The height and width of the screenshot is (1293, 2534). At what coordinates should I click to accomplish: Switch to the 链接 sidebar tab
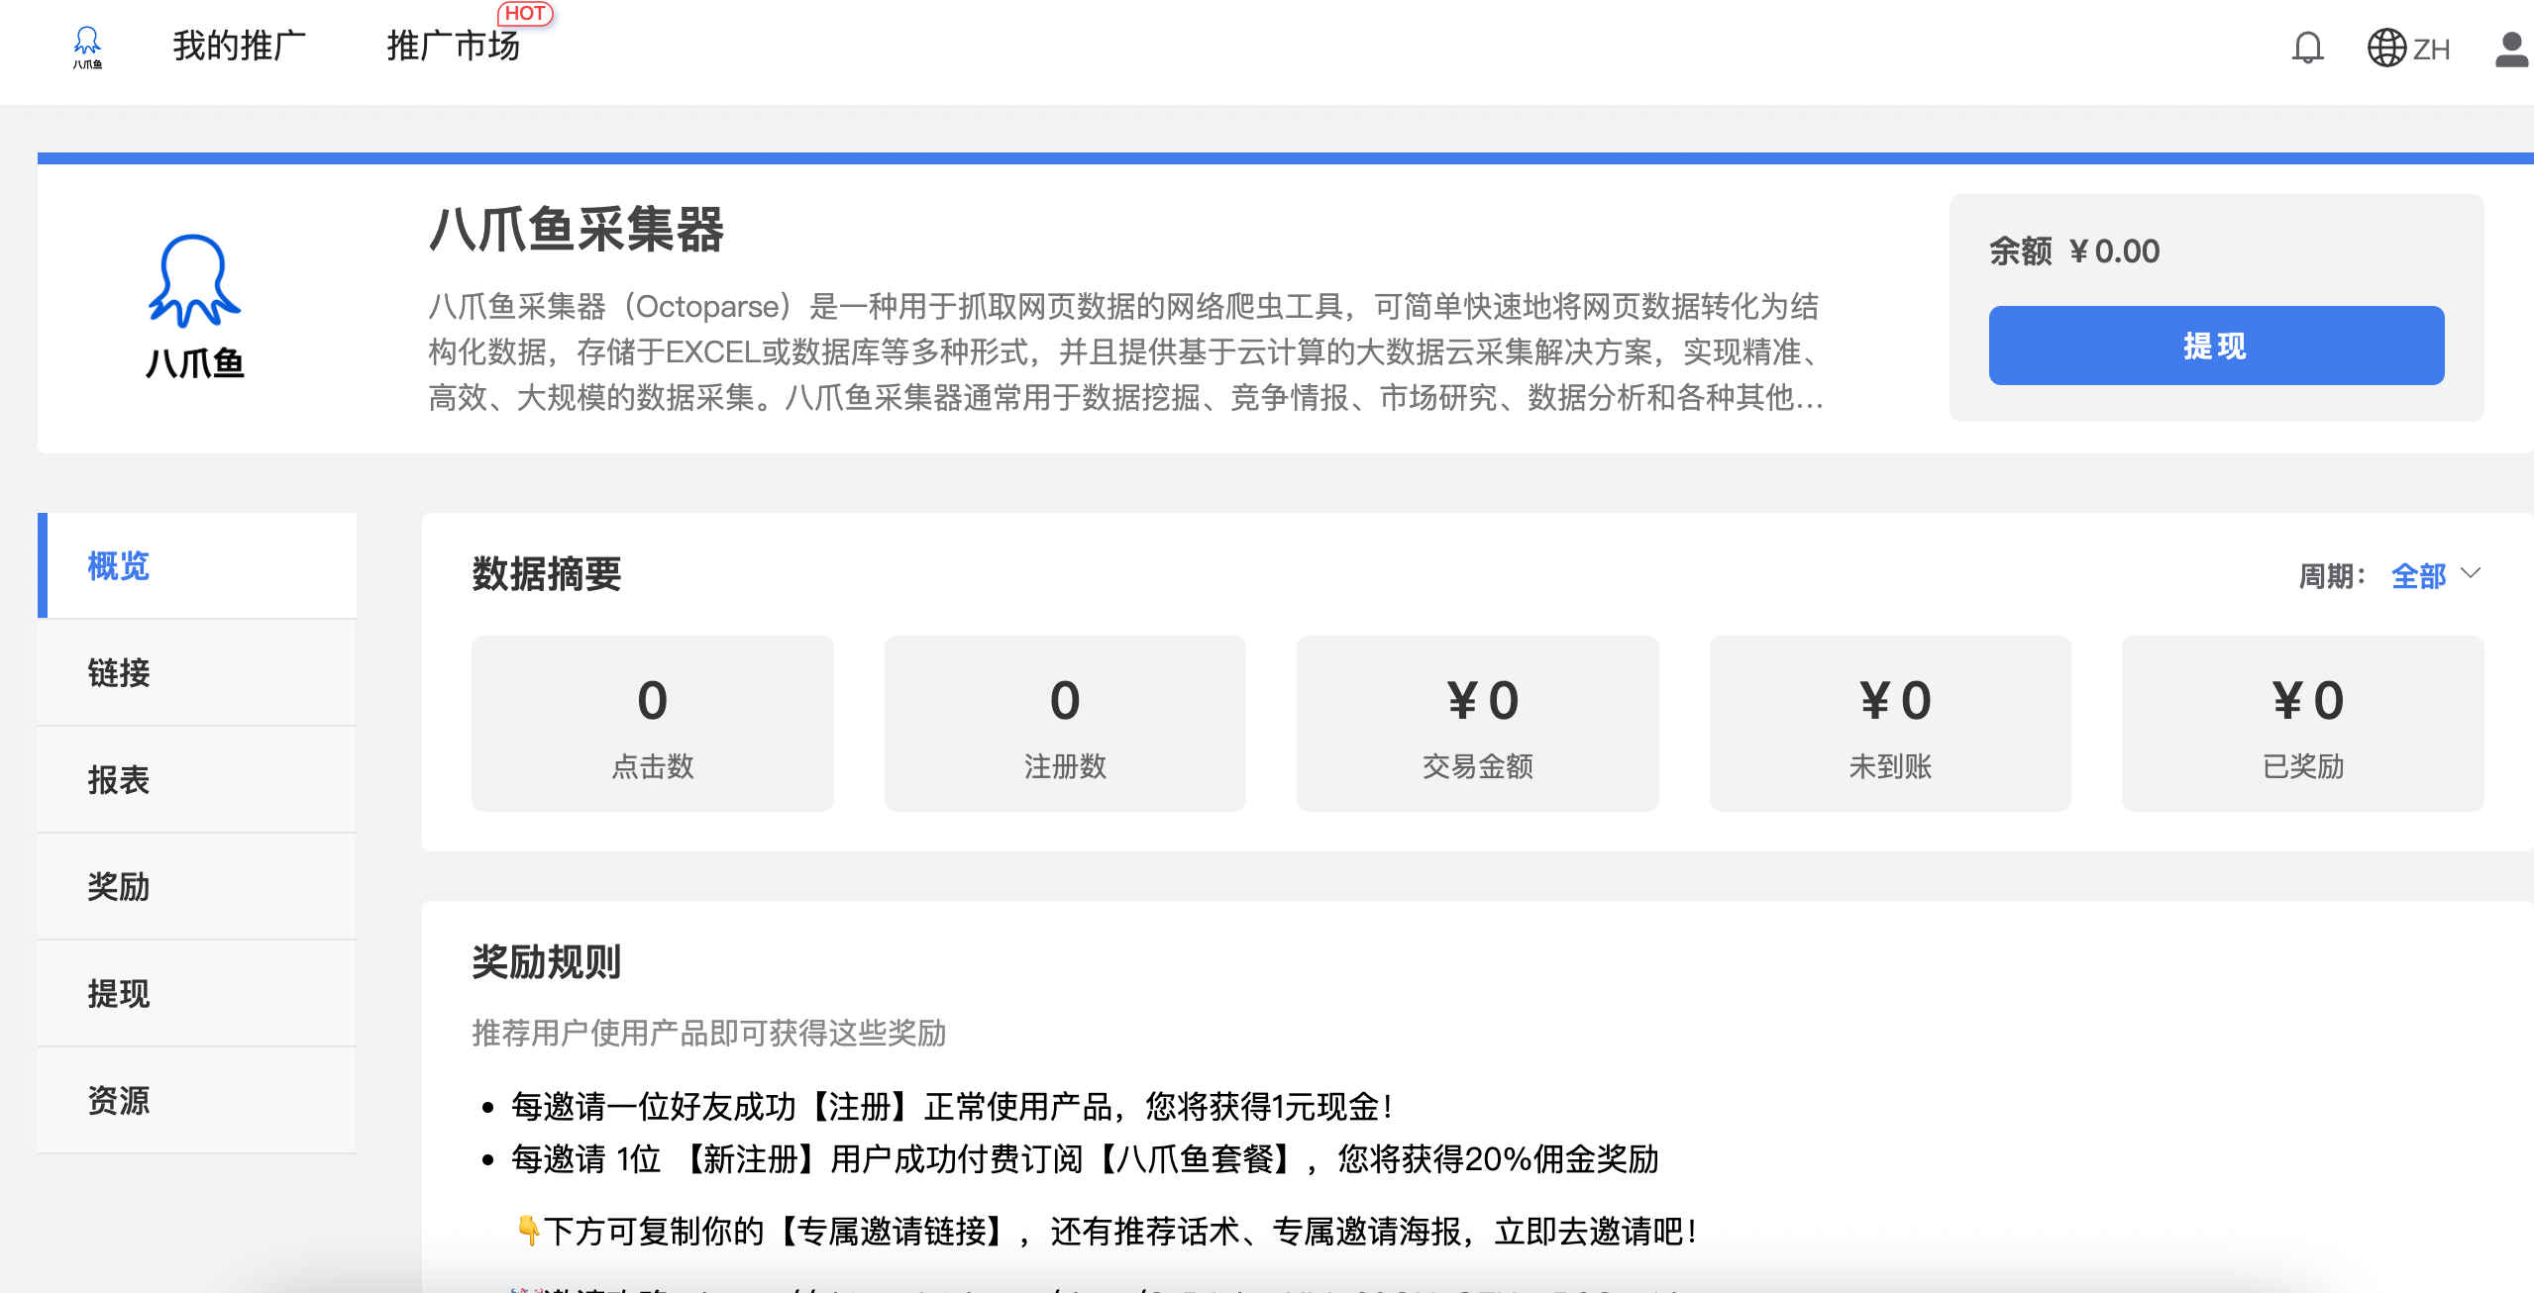tap(198, 672)
